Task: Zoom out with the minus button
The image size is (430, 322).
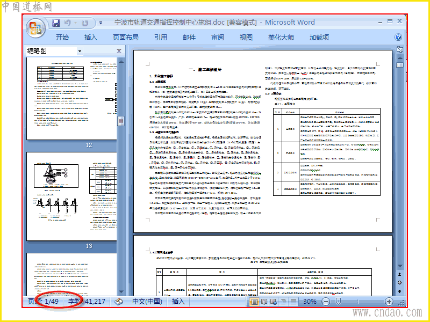Action: point(326,302)
